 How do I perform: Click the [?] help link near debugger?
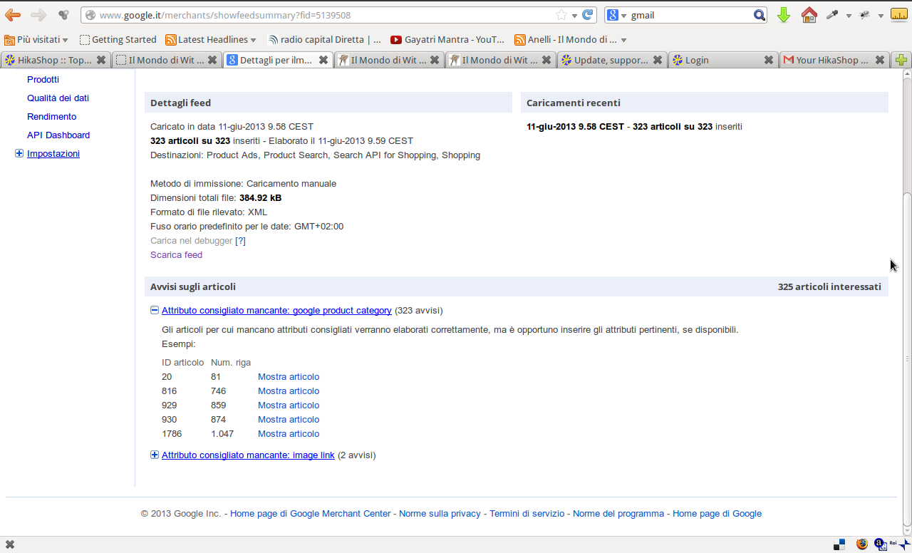click(x=240, y=240)
